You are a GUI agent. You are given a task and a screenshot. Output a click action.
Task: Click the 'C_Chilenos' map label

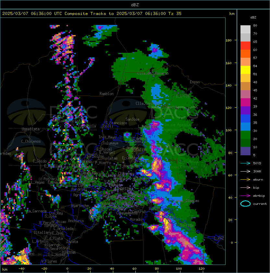point(31,141)
